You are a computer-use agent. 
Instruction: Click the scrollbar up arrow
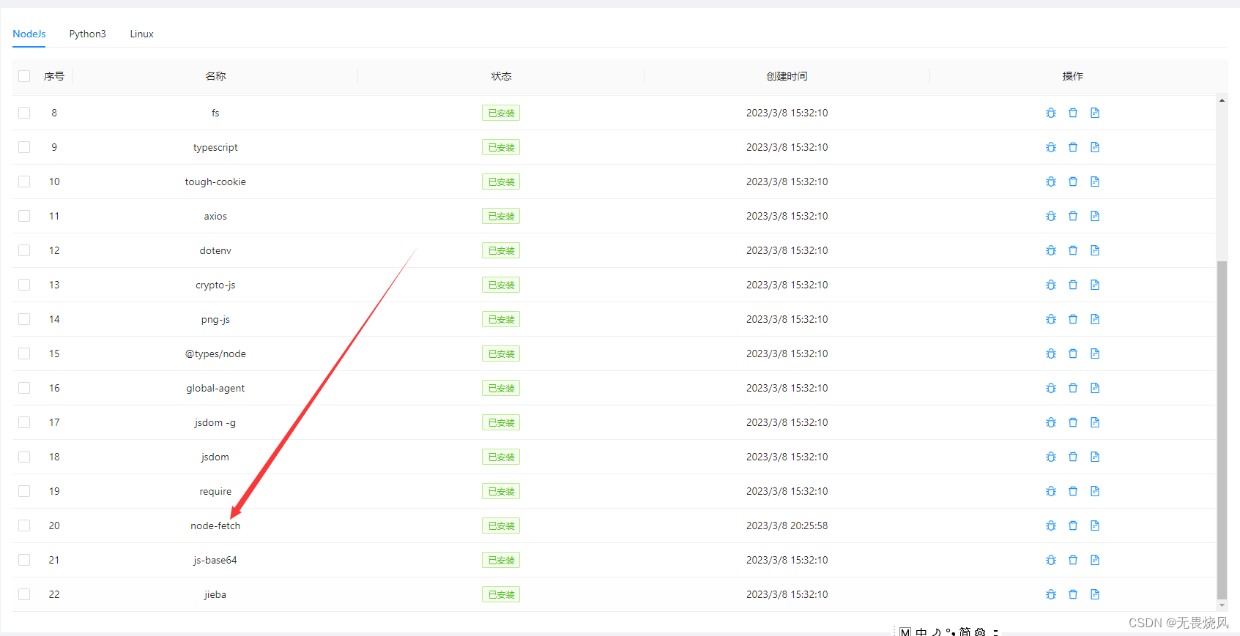(1222, 100)
